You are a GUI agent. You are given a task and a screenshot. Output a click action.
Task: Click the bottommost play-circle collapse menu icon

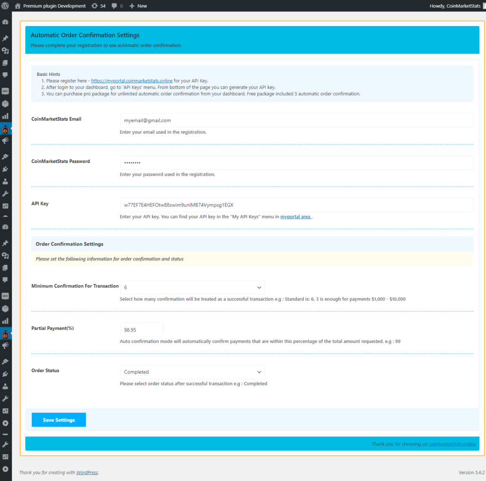(x=5, y=469)
